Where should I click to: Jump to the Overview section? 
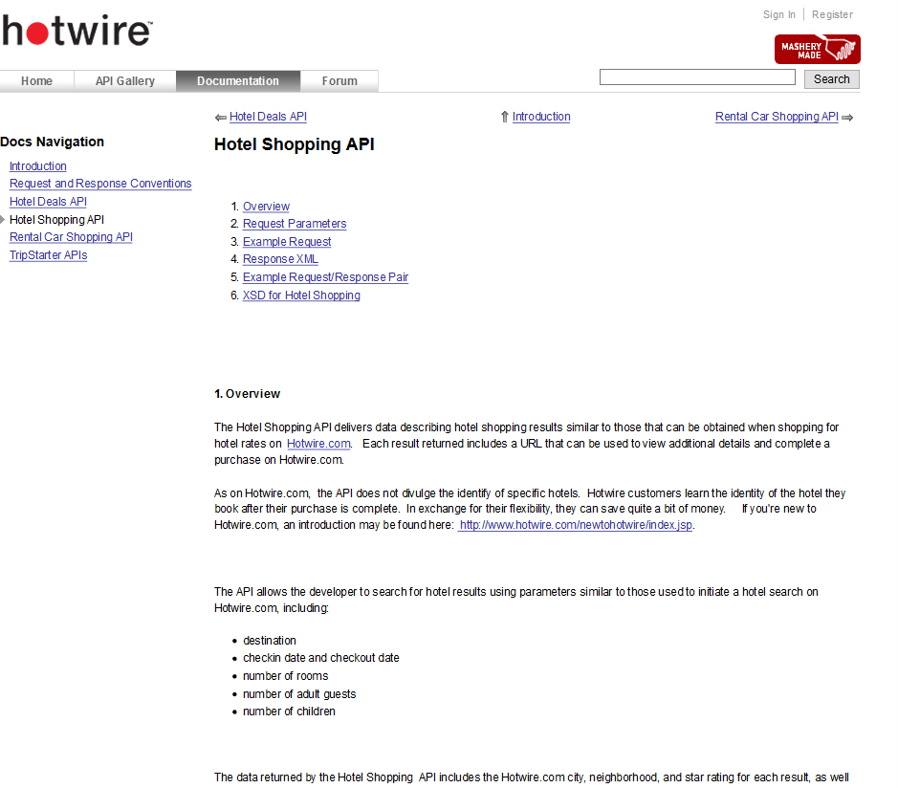[266, 207]
